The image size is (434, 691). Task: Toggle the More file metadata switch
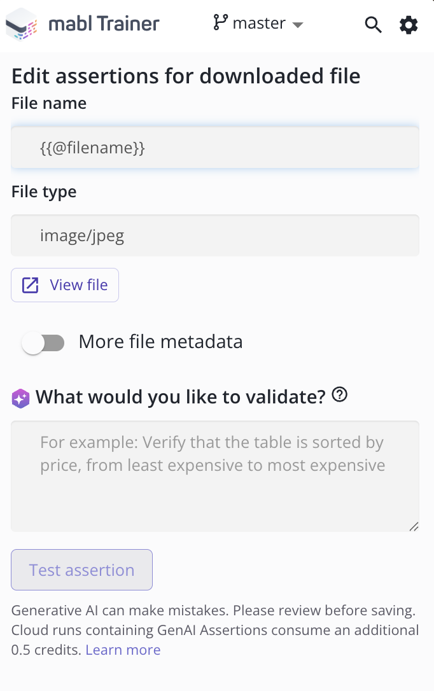click(x=43, y=344)
